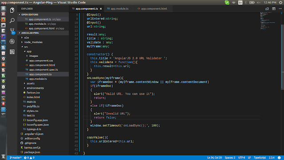
Task: Open app.module.ts in Open Editors list
Action: click(x=43, y=24)
